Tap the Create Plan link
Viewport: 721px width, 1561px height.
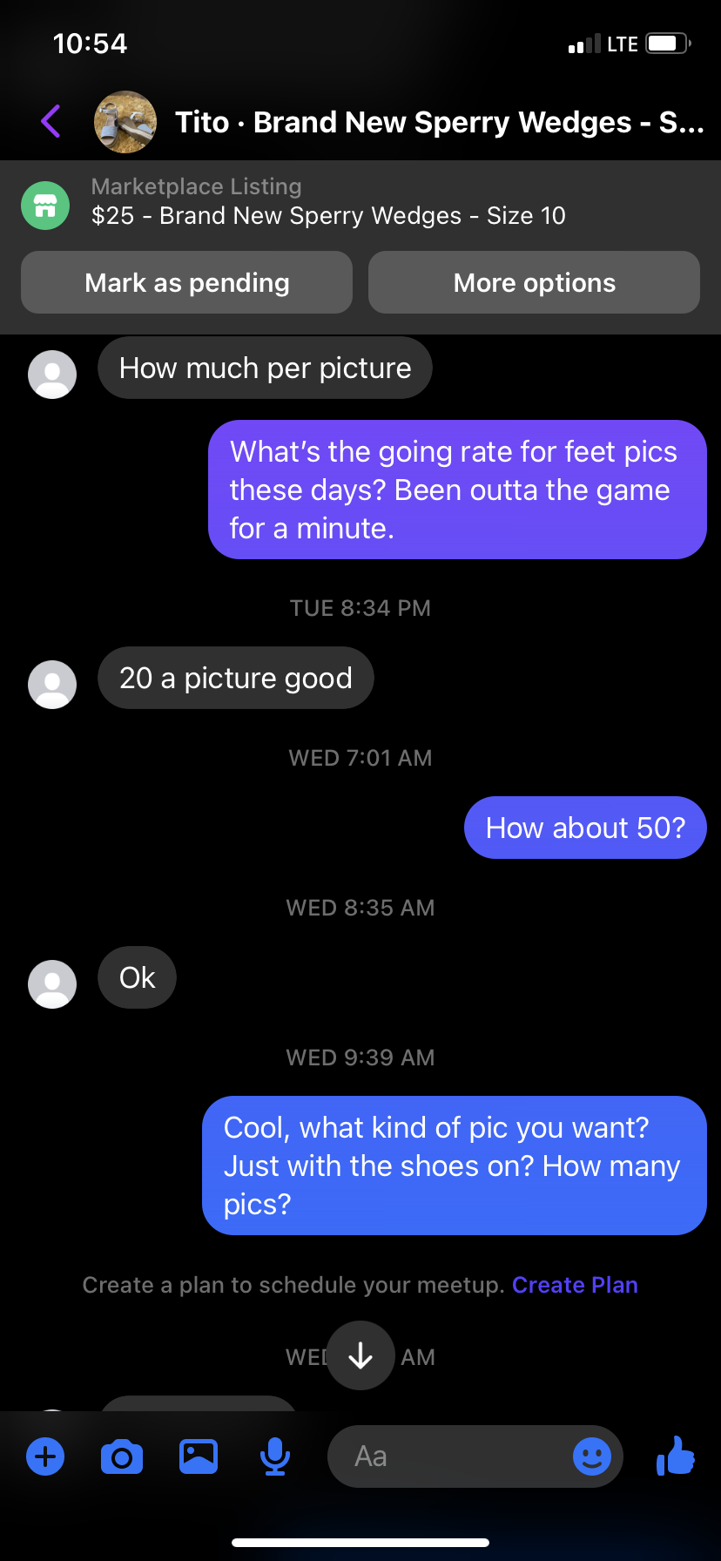575,1285
